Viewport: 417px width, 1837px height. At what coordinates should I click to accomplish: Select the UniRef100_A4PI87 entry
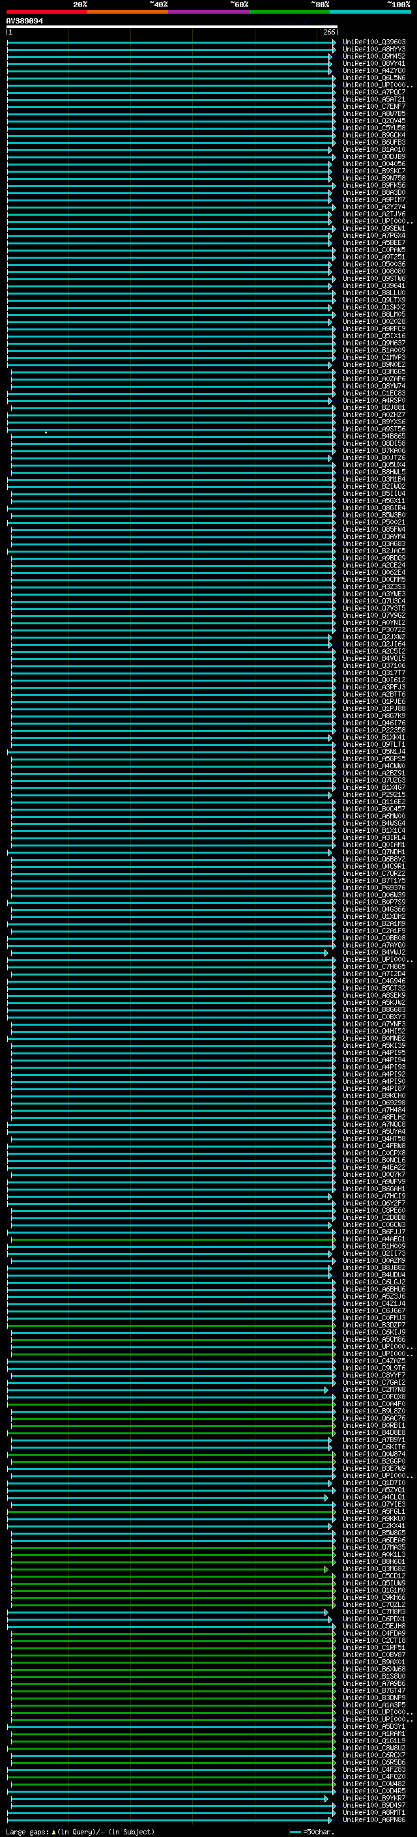[x=373, y=1088]
